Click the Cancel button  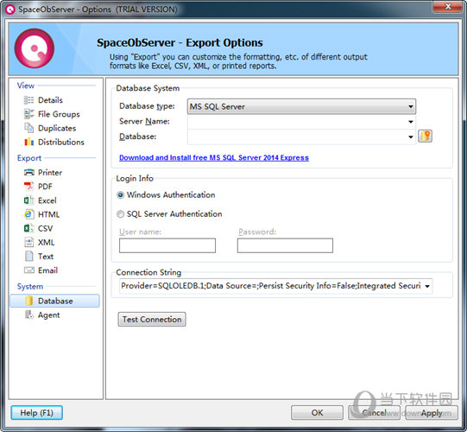[x=374, y=413]
